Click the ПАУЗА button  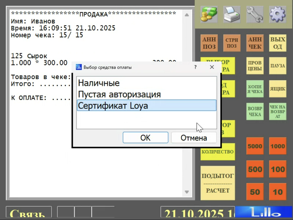point(278,66)
